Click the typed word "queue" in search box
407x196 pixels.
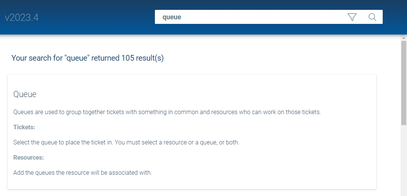[x=172, y=17]
